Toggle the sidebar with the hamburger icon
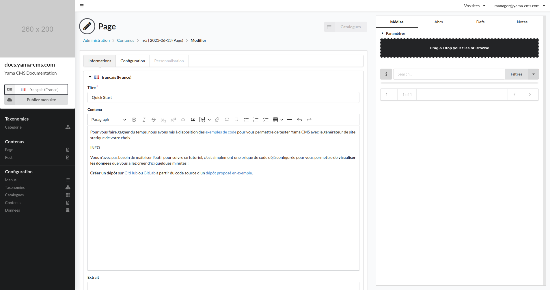The height and width of the screenshot is (290, 550). pyautogui.click(x=82, y=6)
